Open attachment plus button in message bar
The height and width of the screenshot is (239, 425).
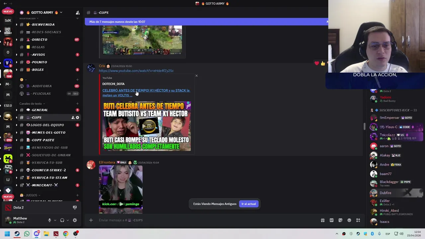(x=91, y=220)
